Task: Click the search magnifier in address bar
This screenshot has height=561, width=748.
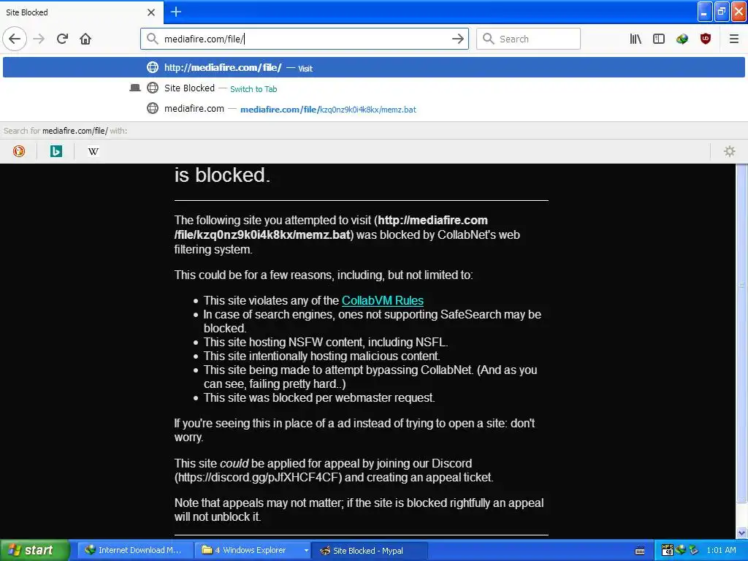Action: [x=152, y=39]
